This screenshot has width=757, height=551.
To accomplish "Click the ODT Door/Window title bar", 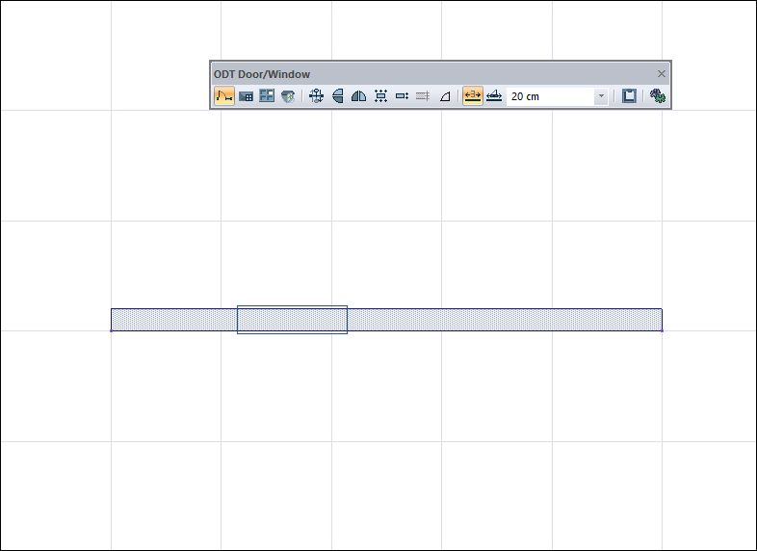I will point(440,74).
